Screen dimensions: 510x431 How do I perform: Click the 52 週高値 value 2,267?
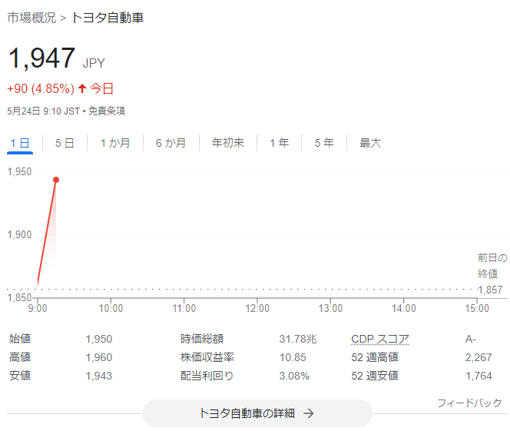tap(479, 357)
